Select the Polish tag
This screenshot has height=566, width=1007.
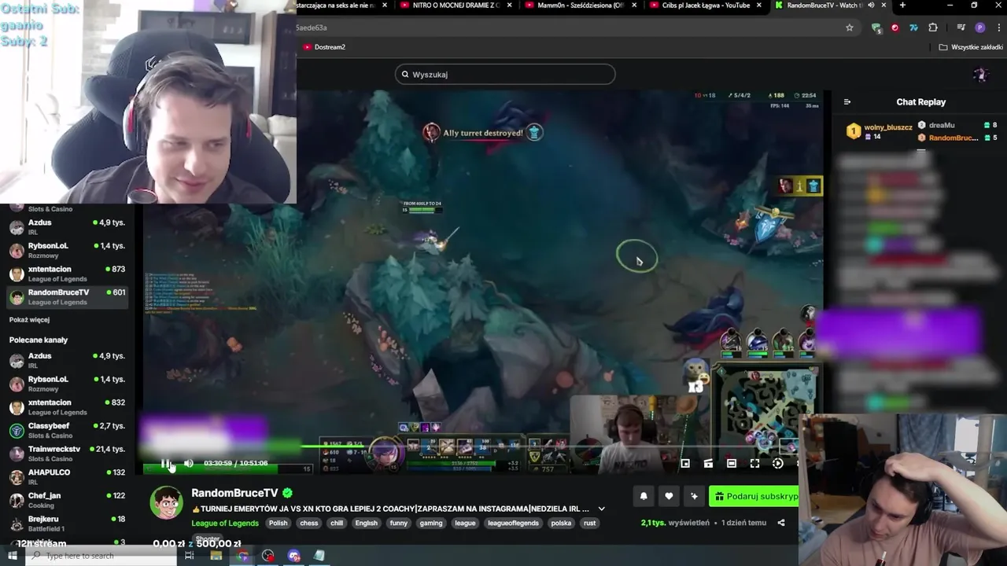(x=278, y=523)
